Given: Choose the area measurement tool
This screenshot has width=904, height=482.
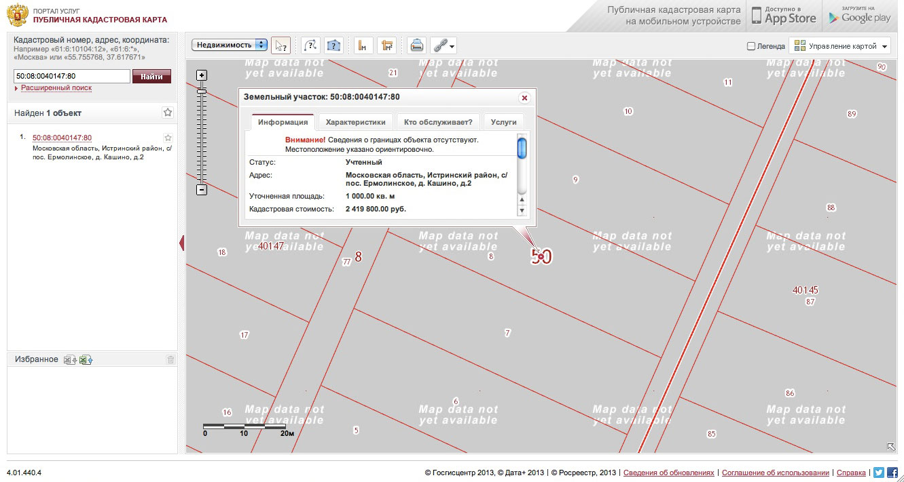Looking at the screenshot, I should (386, 45).
